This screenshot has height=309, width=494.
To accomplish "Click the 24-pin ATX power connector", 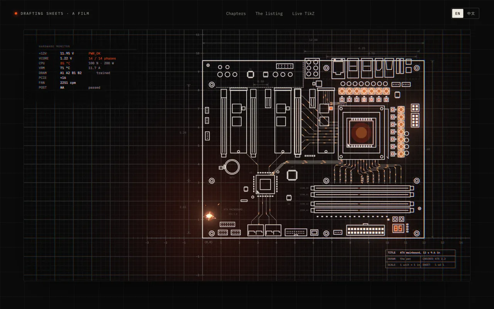I will click(x=365, y=231).
